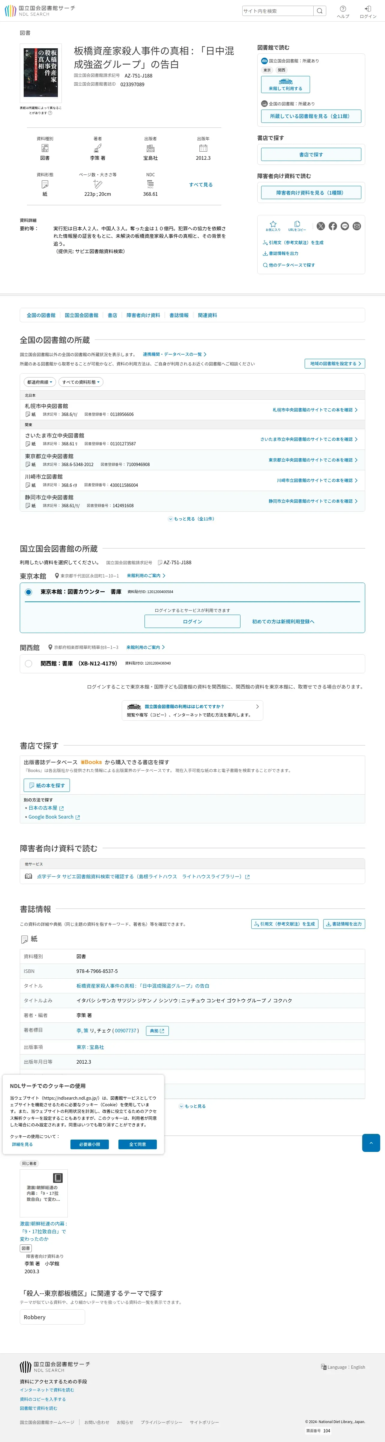The image size is (385, 1442).
Task: Click the same-author book thumbnail icon
Action: pos(58,1178)
